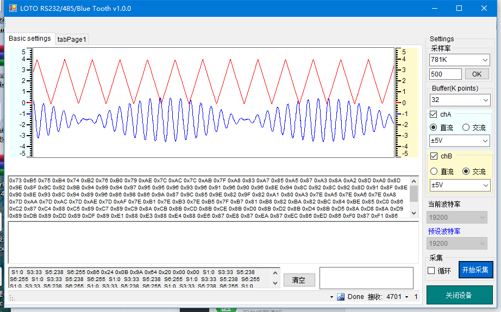Open the small arrow left of status image icon

[x=331, y=297]
